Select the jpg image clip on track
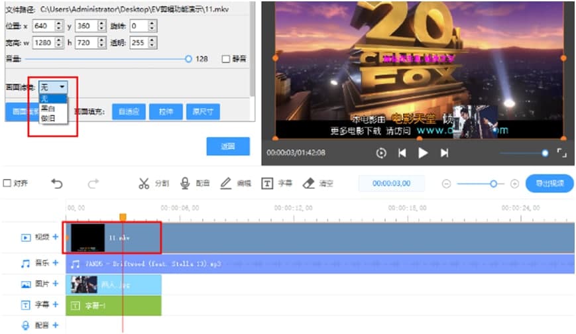Screen dimensions: 576x334 click(x=113, y=284)
